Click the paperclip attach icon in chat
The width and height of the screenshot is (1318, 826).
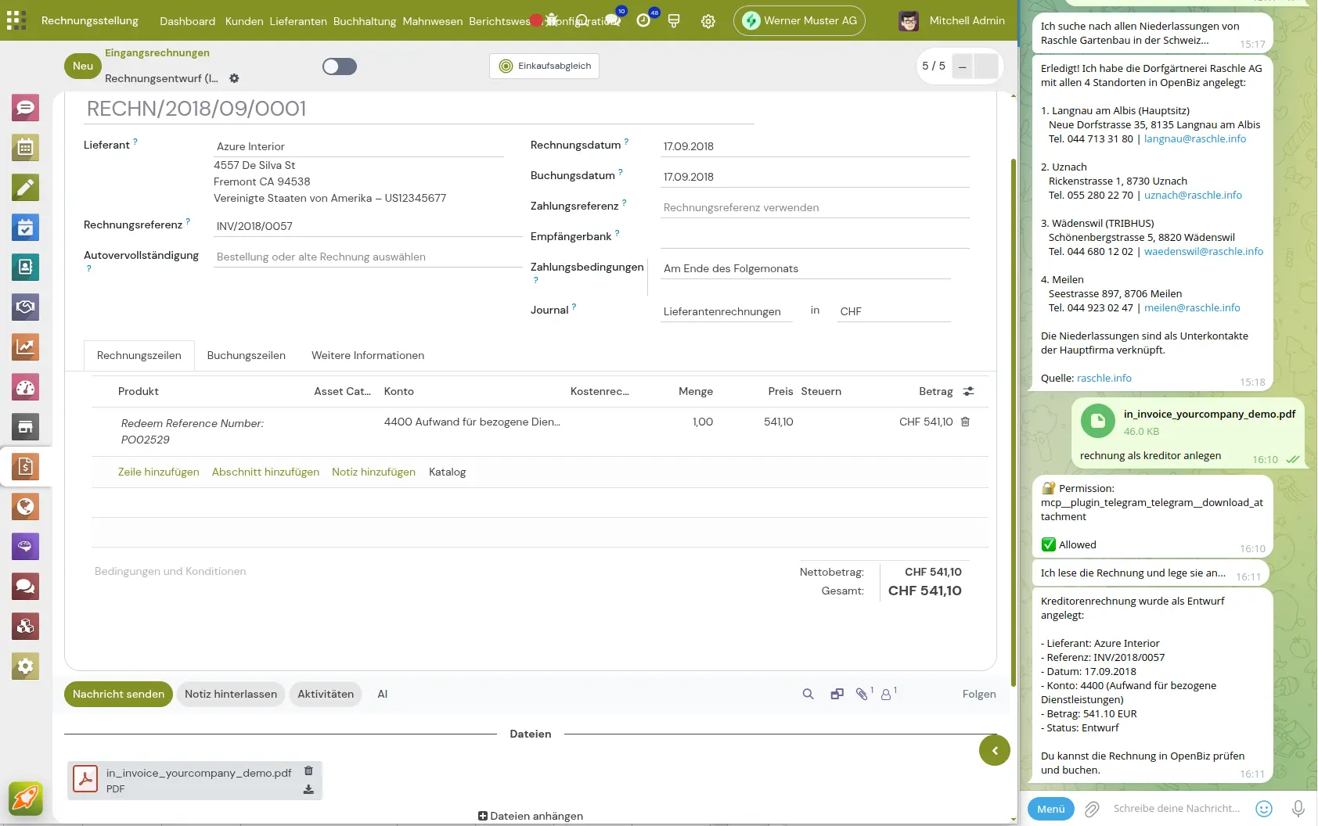pos(1092,809)
